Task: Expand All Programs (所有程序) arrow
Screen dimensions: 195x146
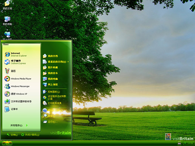Action: (x=27, y=125)
